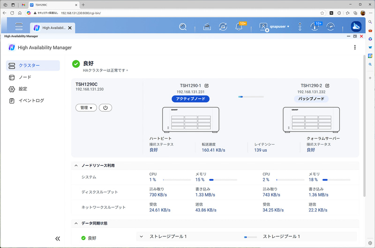
Task: Click the データ同期状態 良好 green status icon
Action: click(x=83, y=238)
